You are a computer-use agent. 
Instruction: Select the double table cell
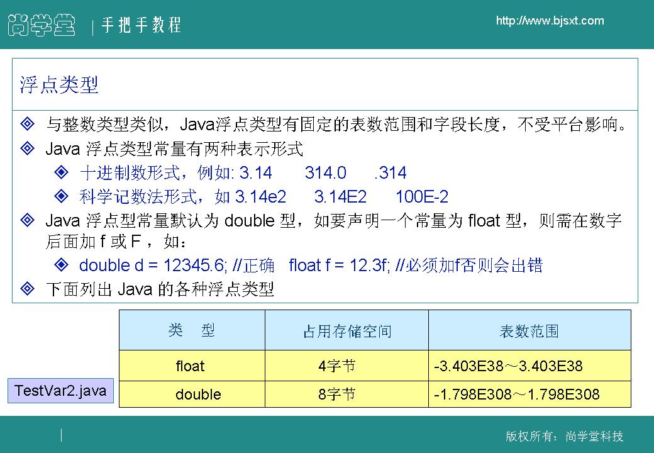click(x=192, y=394)
